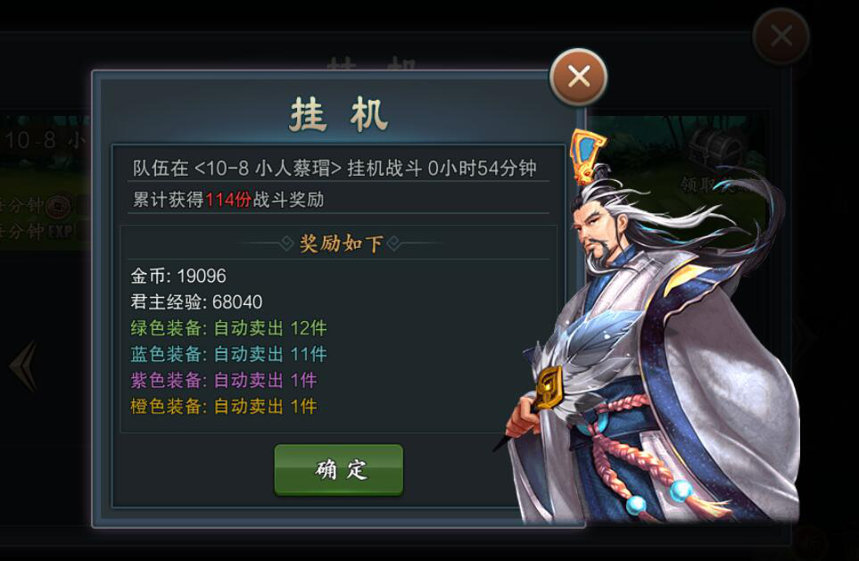Select the 绿色装备 auto-sold 12件 line

228,328
